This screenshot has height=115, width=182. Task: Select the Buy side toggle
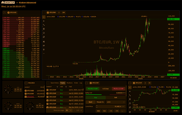96,98
